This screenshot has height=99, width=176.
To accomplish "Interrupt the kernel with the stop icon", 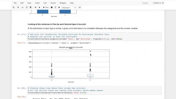I will click(x=52, y=7).
